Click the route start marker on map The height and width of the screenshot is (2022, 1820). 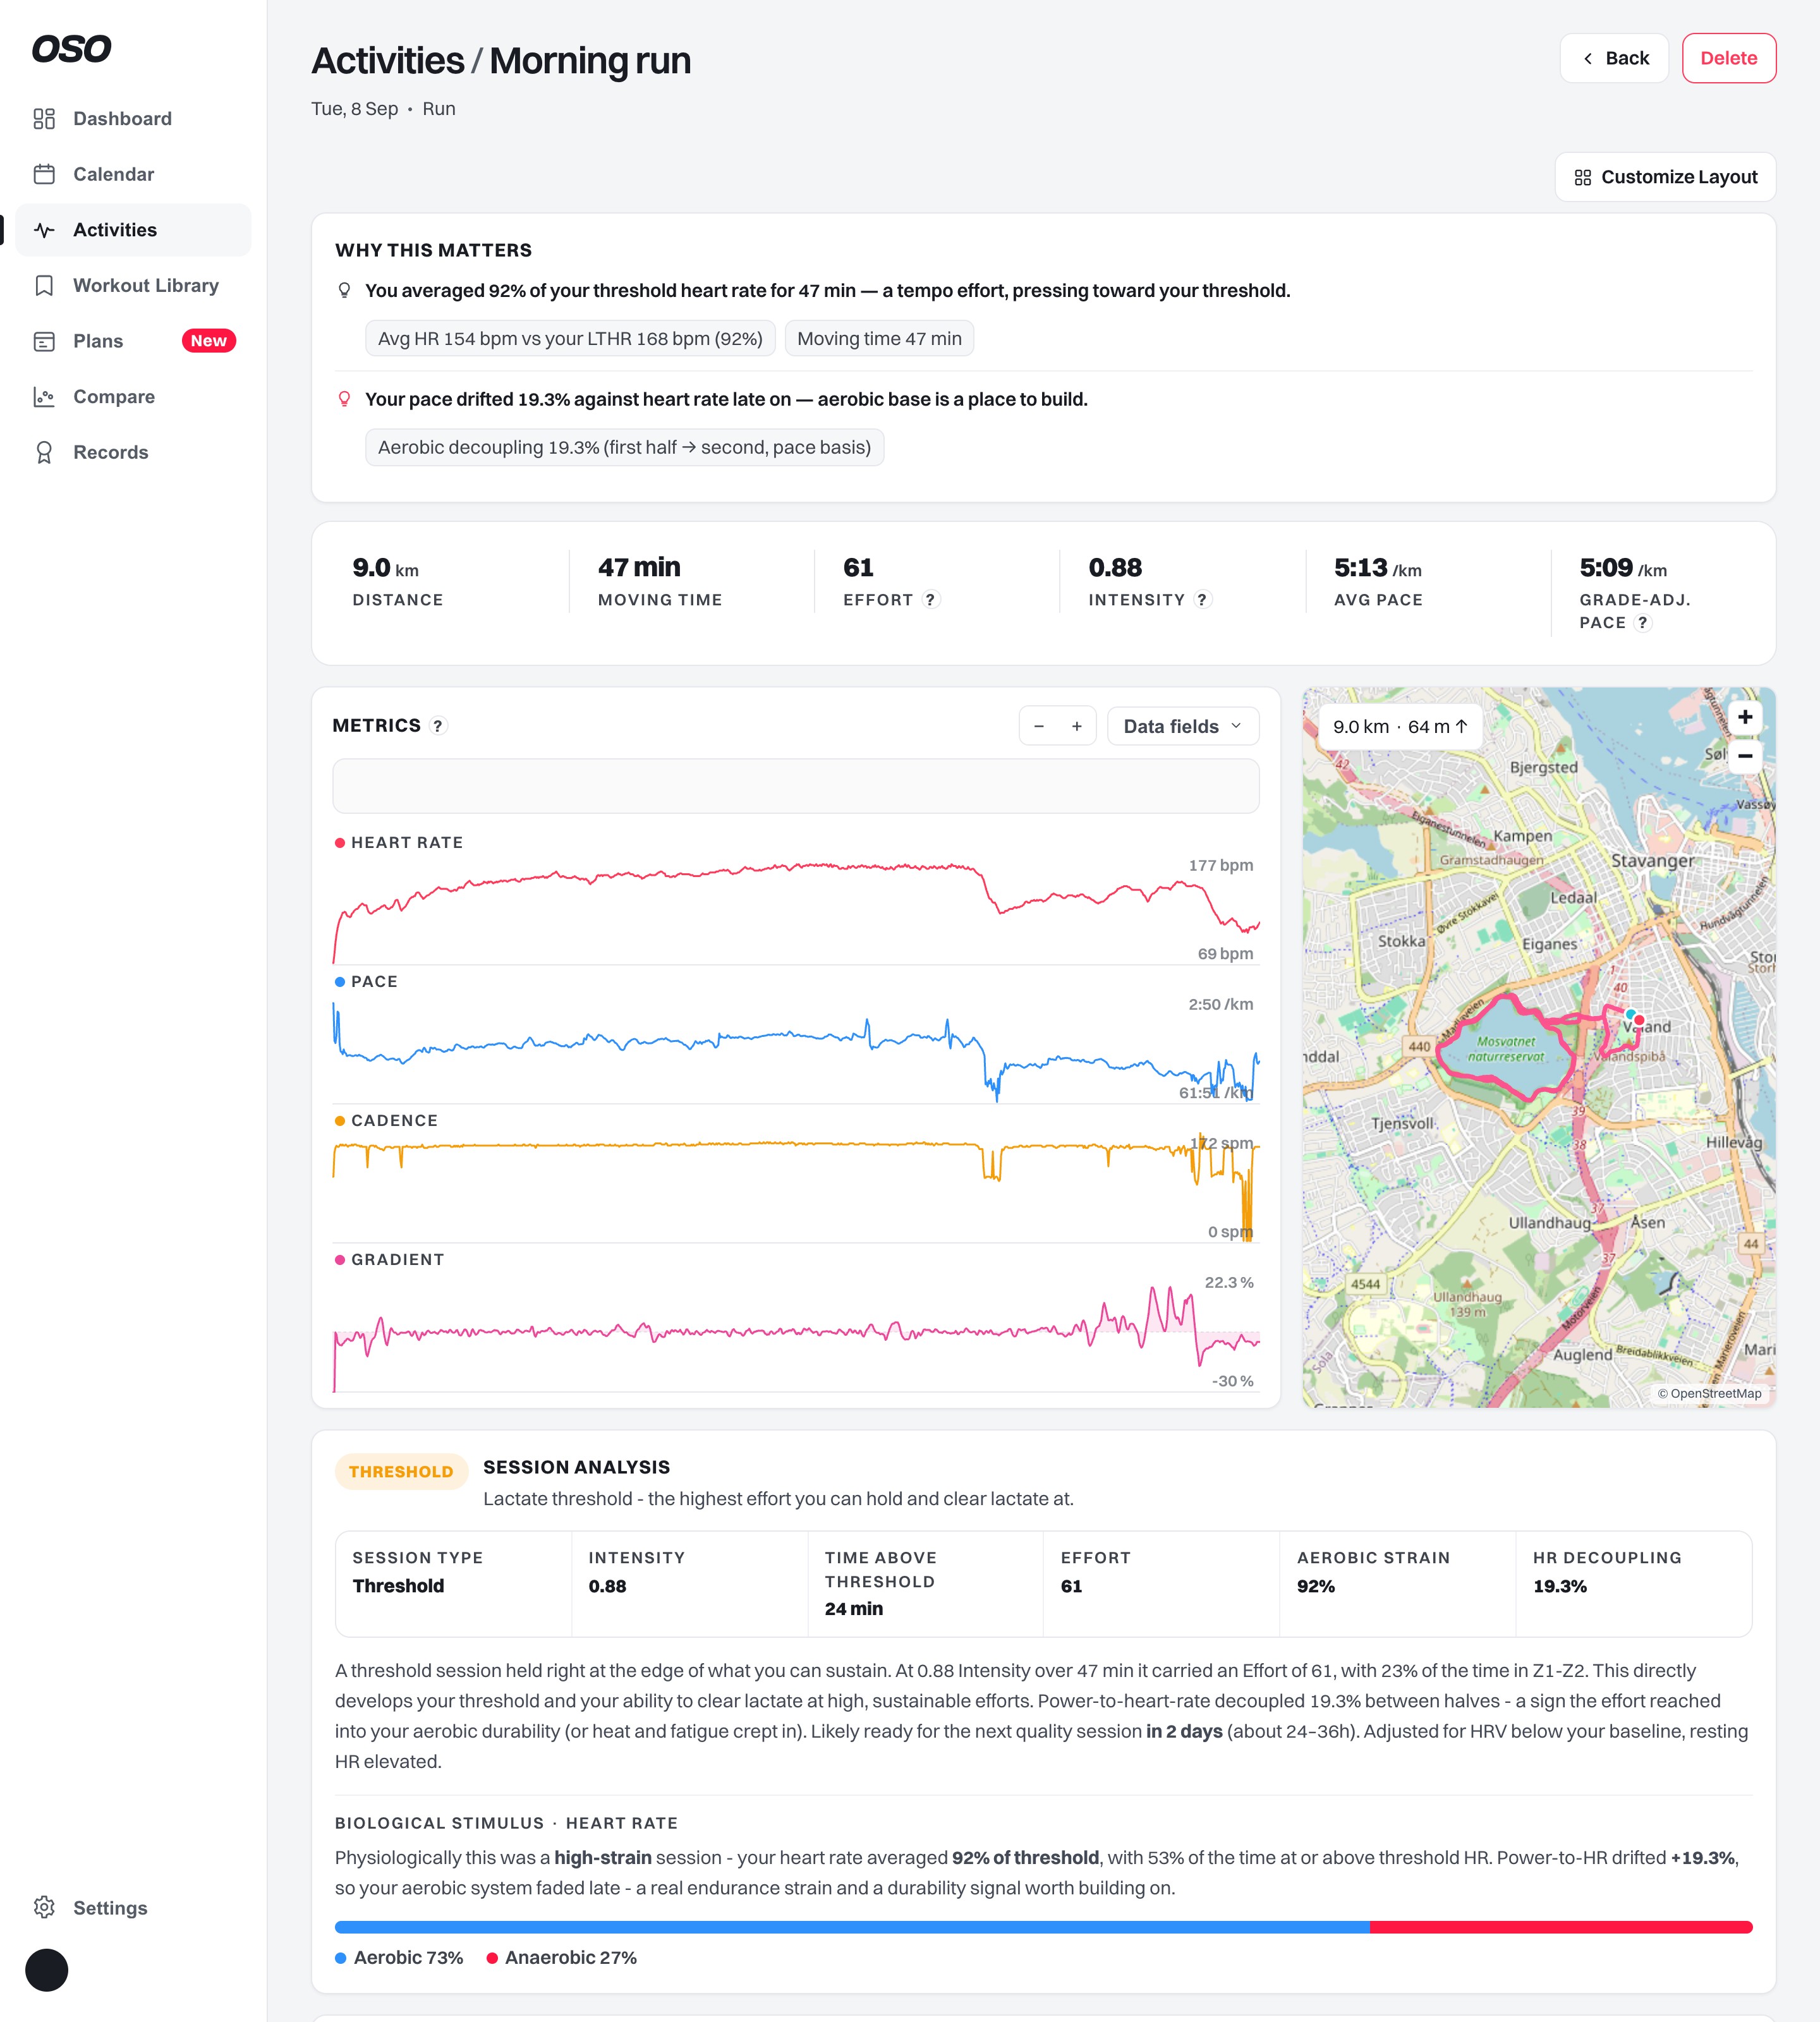(x=1630, y=1014)
